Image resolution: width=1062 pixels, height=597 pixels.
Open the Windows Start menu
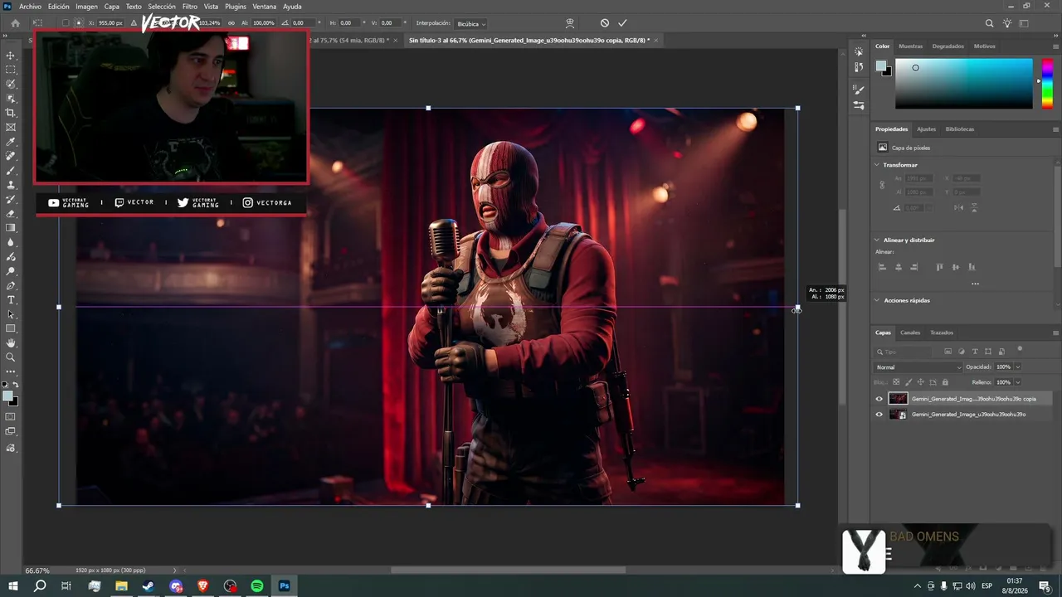(12, 586)
